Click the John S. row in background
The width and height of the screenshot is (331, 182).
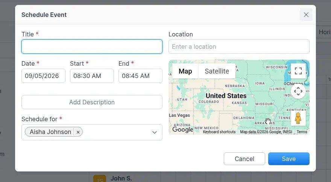(x=121, y=178)
